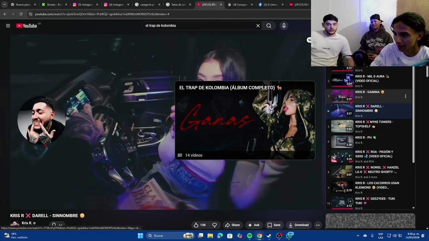Download the video
The height and width of the screenshot is (241, 429).
[299, 225]
